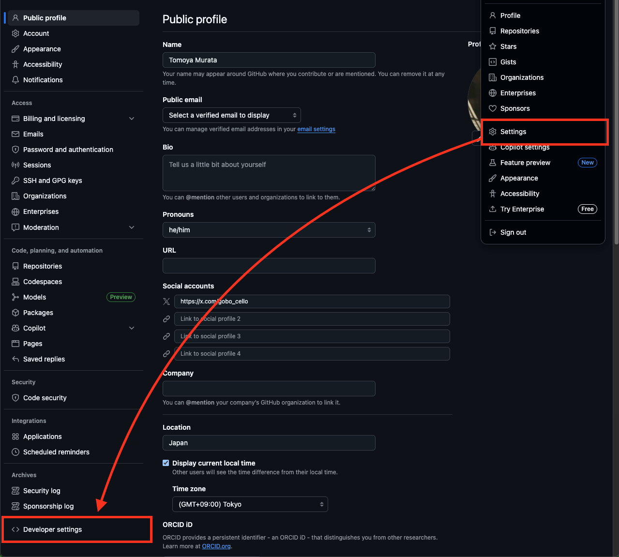Click the Password shield lock icon

coord(15,150)
